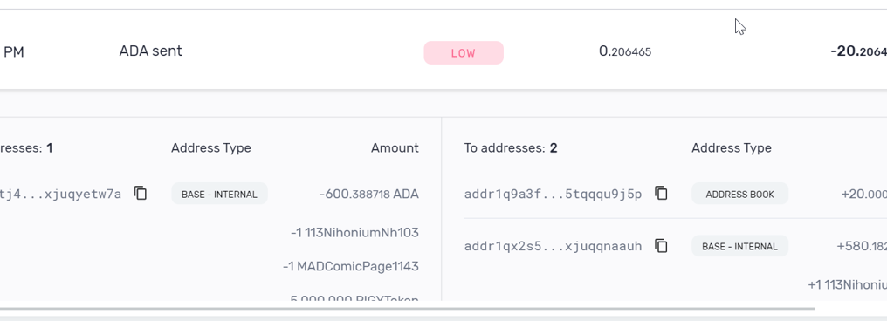This screenshot has height=321, width=887.
Task: Copy address addr1qx2s5...xjuqqnaauh
Action: 661,246
